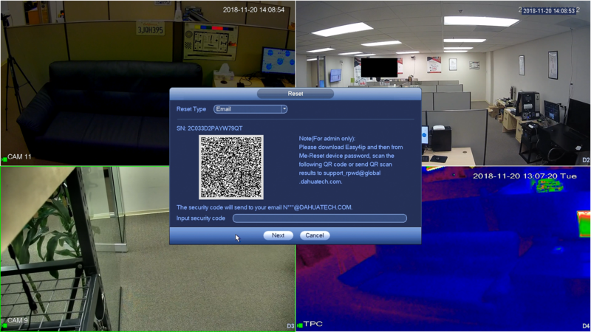This screenshot has width=591, height=332.
Task: Select the Email reset type combo box
Action: [250, 109]
